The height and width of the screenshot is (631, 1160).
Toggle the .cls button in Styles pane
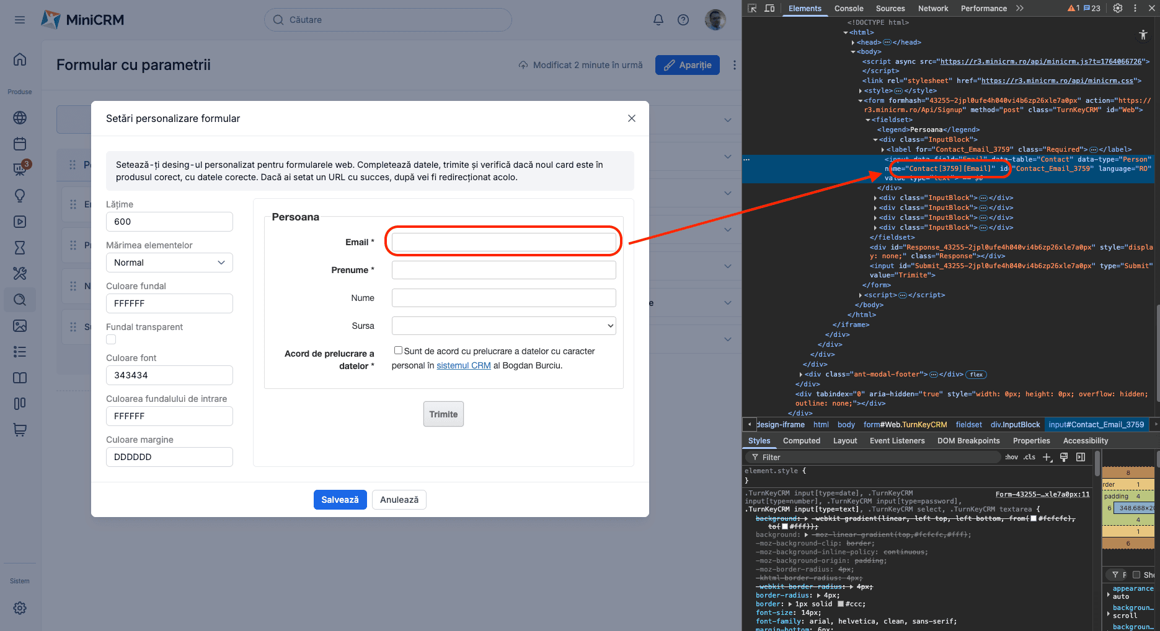coord(1029,457)
